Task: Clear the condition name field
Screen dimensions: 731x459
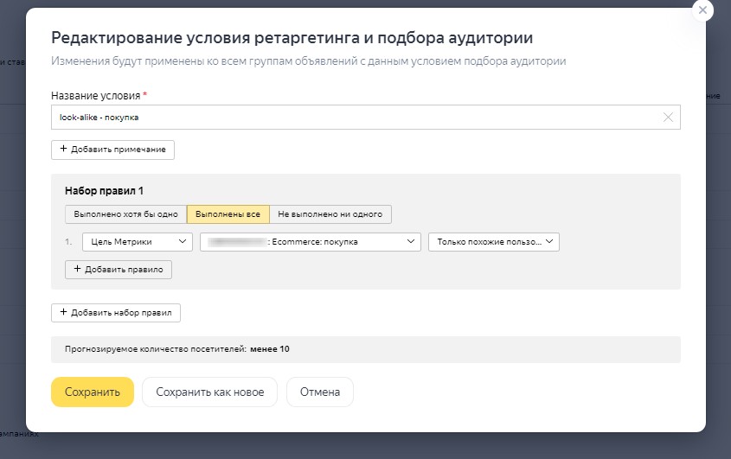Action: point(668,118)
